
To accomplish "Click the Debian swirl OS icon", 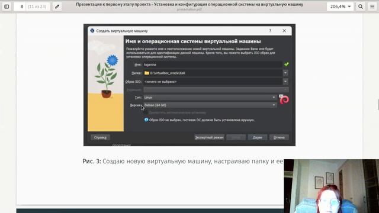I will (284, 99).
